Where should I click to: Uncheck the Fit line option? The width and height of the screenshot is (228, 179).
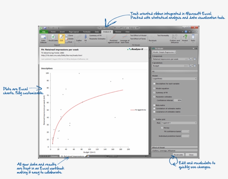pyautogui.click(x=162, y=128)
